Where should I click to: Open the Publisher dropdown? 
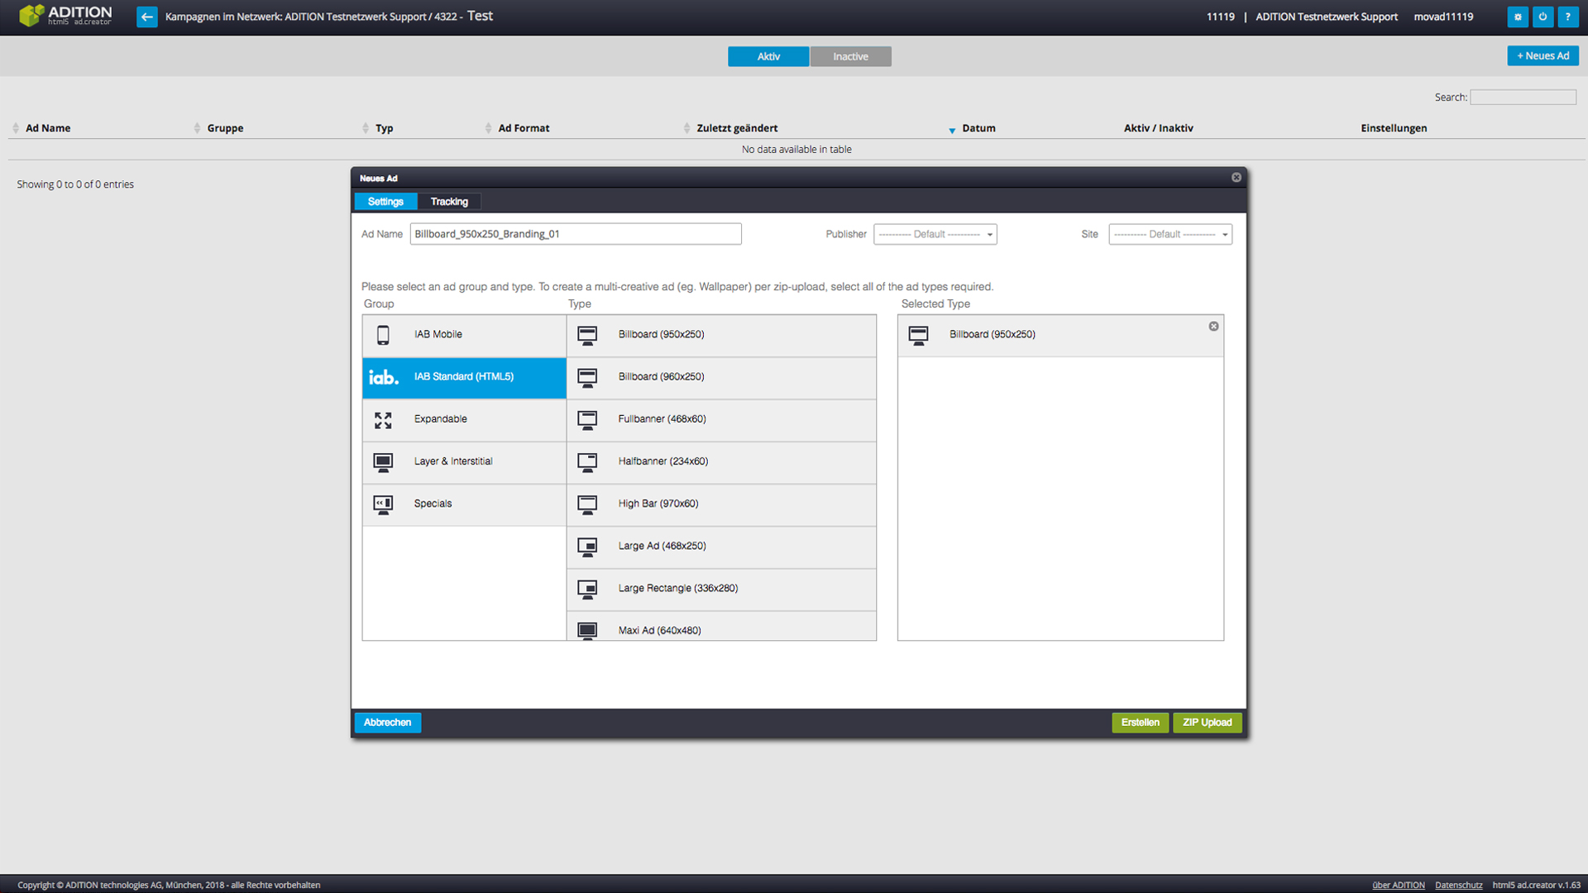tap(935, 235)
